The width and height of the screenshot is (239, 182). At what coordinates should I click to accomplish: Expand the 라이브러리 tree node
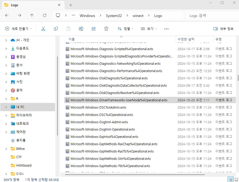pyautogui.click(x=6, y=115)
